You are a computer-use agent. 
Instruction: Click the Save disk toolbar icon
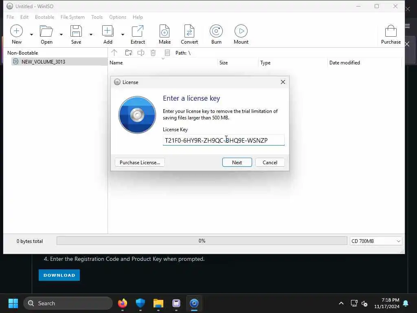(76, 31)
